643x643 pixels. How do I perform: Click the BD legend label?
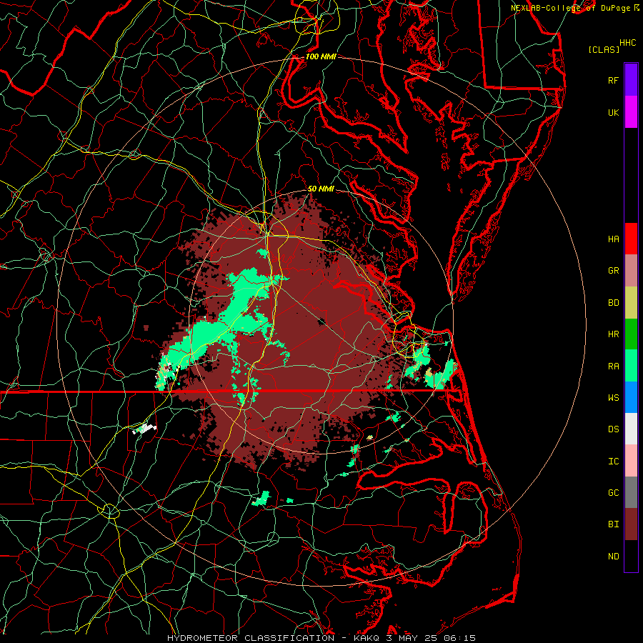[613, 303]
